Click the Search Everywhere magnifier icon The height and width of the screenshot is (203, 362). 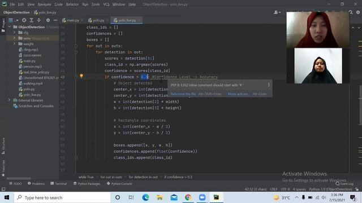(x=351, y=12)
